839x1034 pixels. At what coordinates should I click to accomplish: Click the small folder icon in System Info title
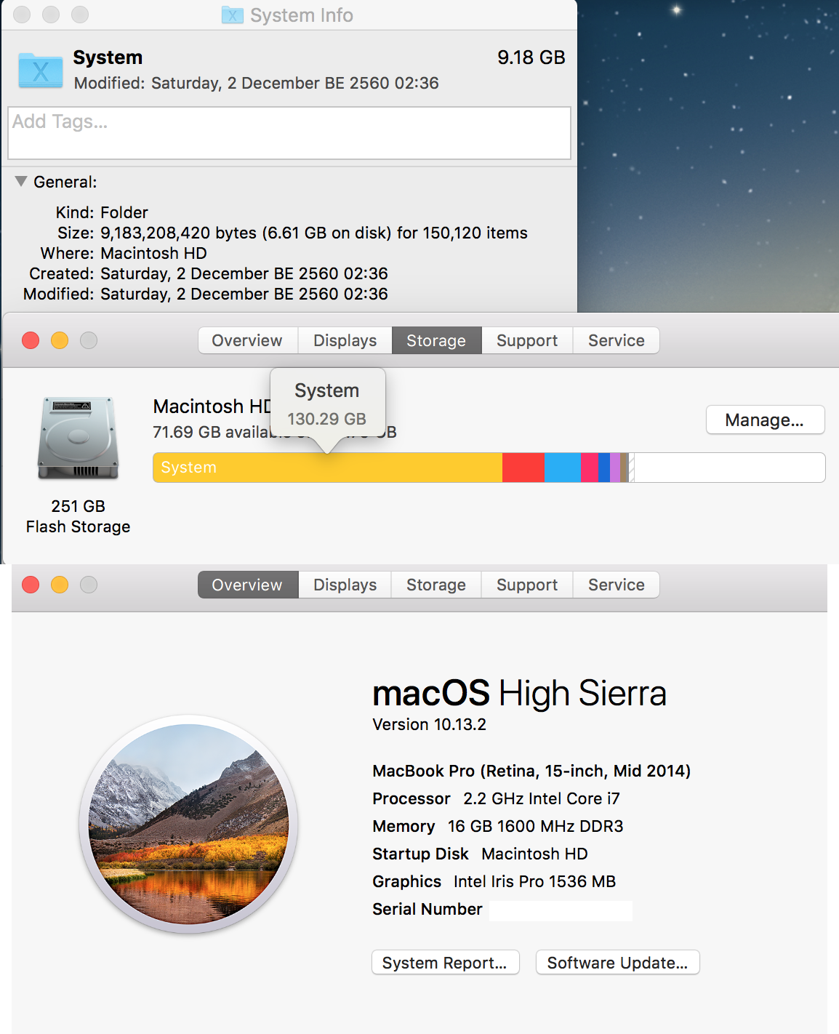tap(233, 15)
